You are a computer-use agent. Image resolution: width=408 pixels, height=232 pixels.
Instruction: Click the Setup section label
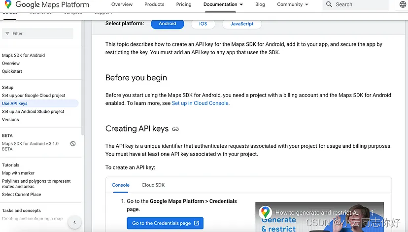pos(7,87)
